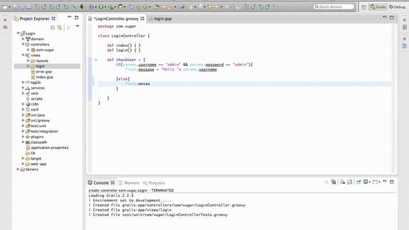409x230 pixels.
Task: Open the Run button's dropdown arrow
Action: pyautogui.click(x=105, y=7)
